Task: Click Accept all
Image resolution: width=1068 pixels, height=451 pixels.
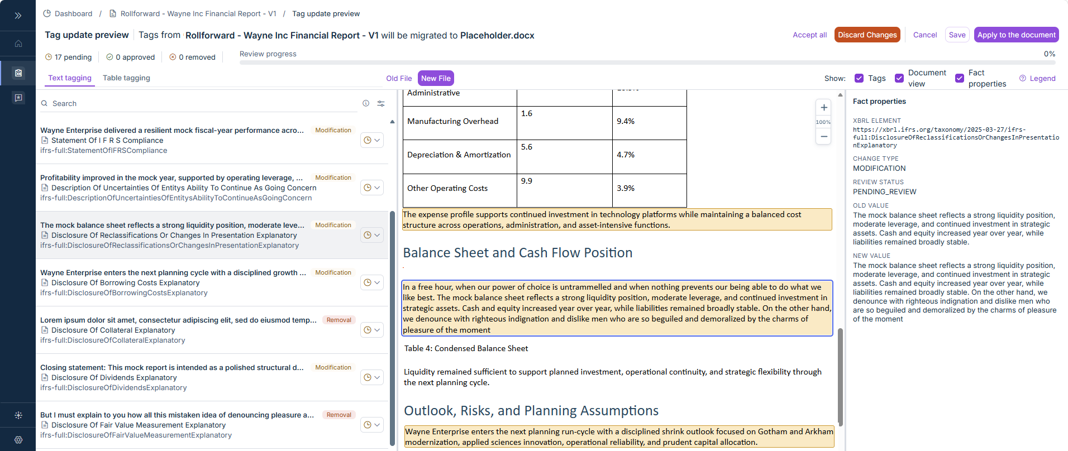Action: tap(810, 35)
